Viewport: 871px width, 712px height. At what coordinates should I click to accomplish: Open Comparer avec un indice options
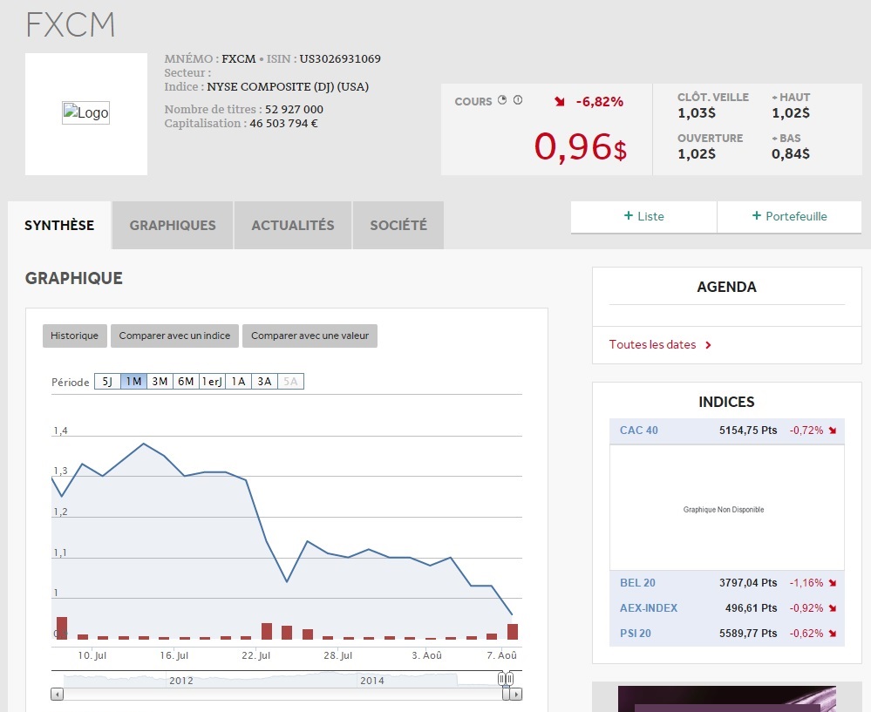tap(174, 336)
